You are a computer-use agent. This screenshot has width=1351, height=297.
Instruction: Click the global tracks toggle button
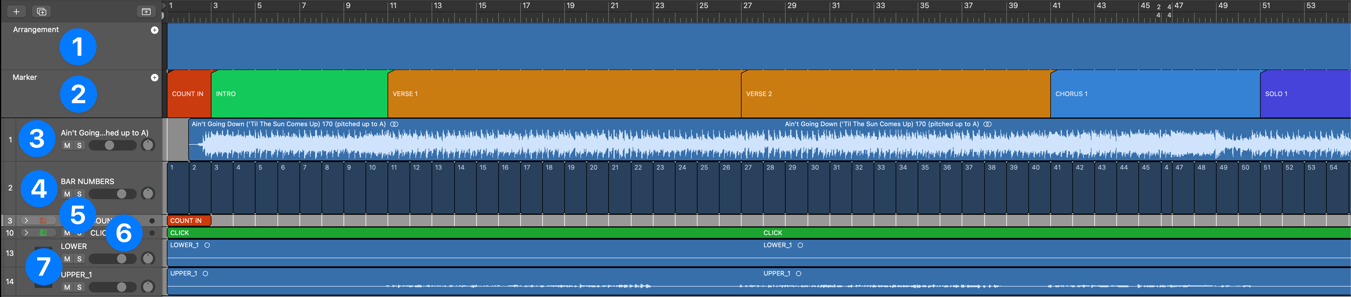tap(146, 12)
